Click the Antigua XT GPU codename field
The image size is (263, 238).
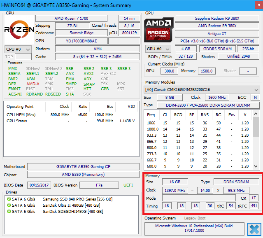217,34
